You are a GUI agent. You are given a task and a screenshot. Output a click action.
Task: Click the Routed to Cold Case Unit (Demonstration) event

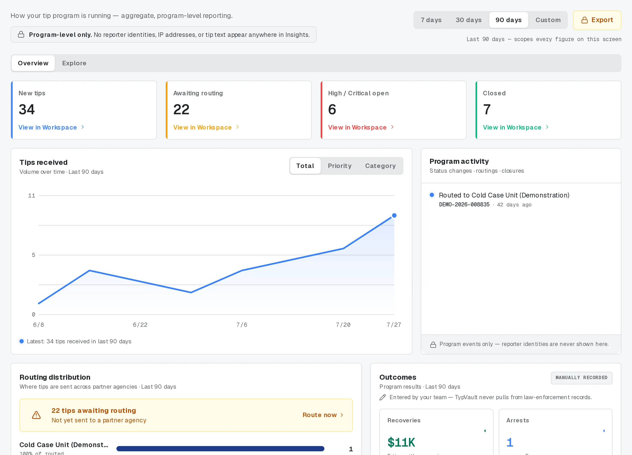pos(504,195)
